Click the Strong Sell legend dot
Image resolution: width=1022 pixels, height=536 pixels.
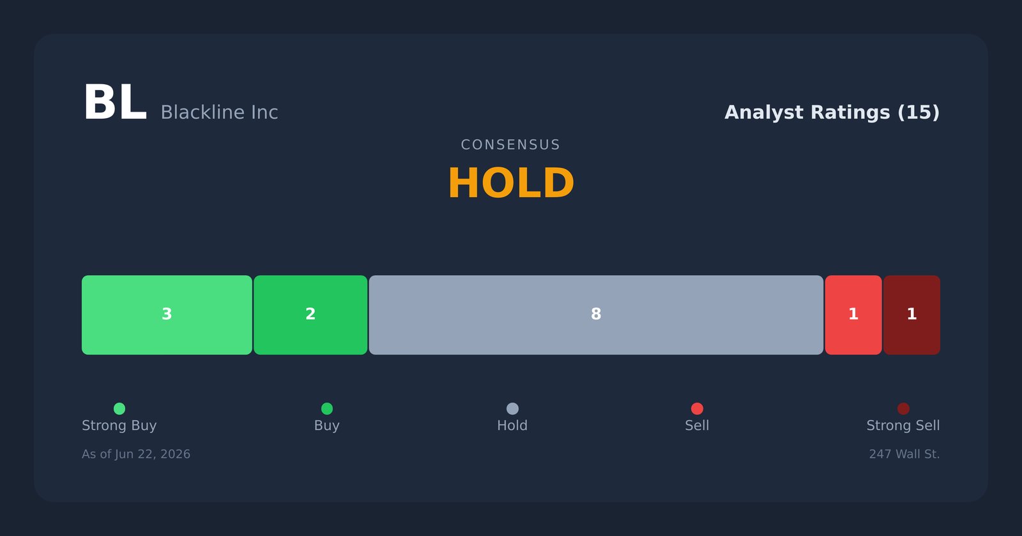coord(903,408)
